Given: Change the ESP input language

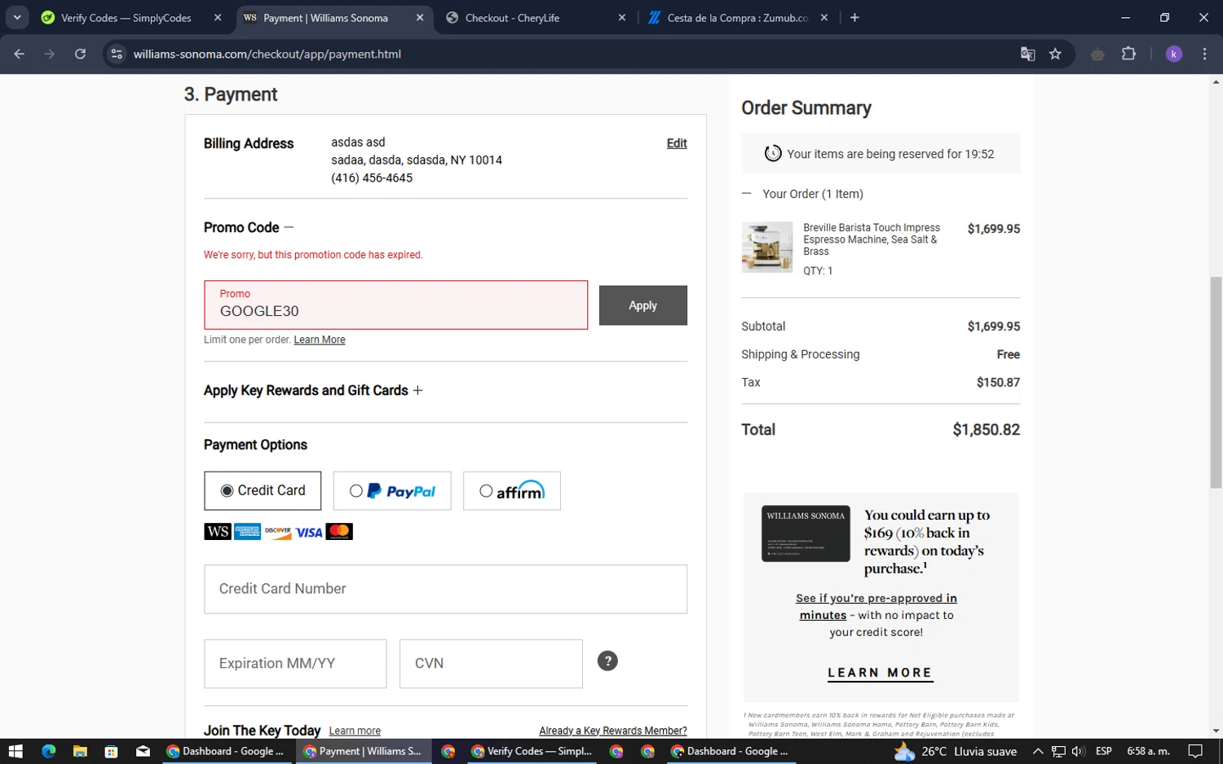Looking at the screenshot, I should [1104, 751].
